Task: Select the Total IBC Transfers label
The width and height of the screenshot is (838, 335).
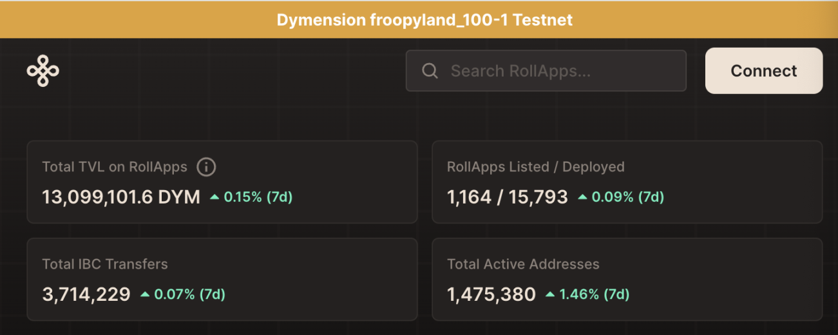Action: (105, 264)
